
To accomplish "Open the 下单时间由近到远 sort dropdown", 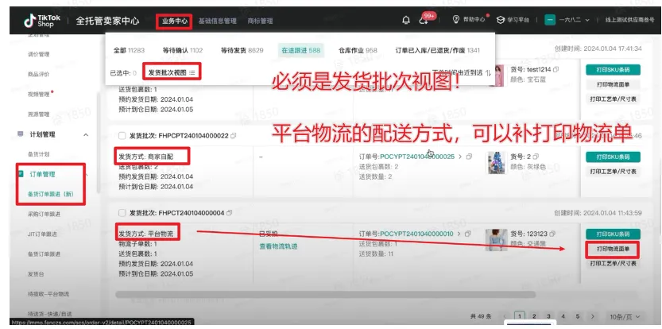I will (x=462, y=72).
